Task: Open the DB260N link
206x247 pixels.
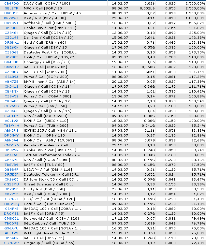Action: point(11,47)
